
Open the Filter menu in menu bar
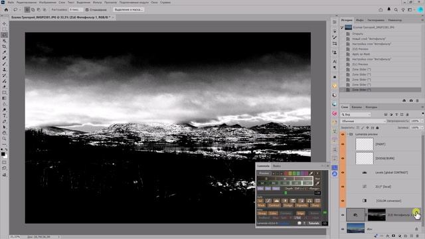pos(98,2)
